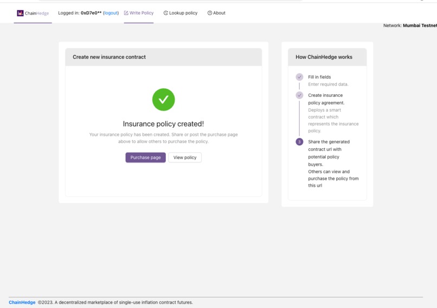
Task: Click the Purchase page button
Action: 145,158
